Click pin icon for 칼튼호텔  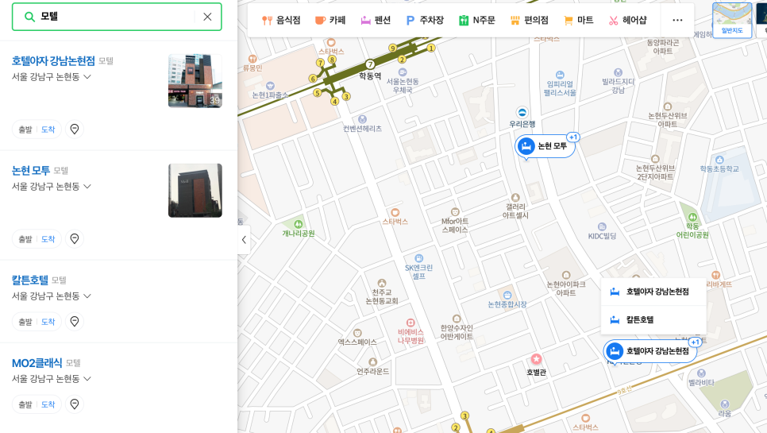[75, 322]
